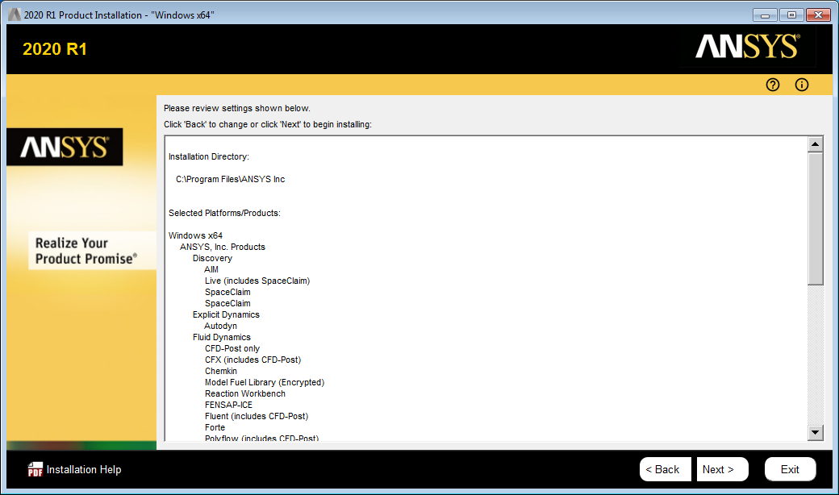Click the question mark help icon

tap(773, 85)
